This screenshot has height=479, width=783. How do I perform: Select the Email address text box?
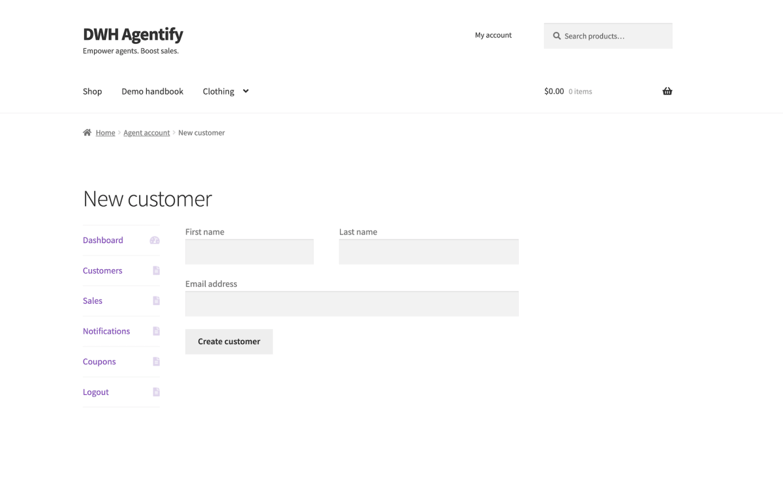(x=352, y=304)
